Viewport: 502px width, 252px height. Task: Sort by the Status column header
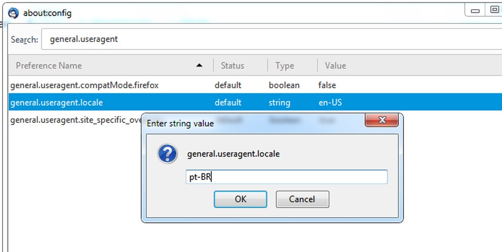[232, 65]
